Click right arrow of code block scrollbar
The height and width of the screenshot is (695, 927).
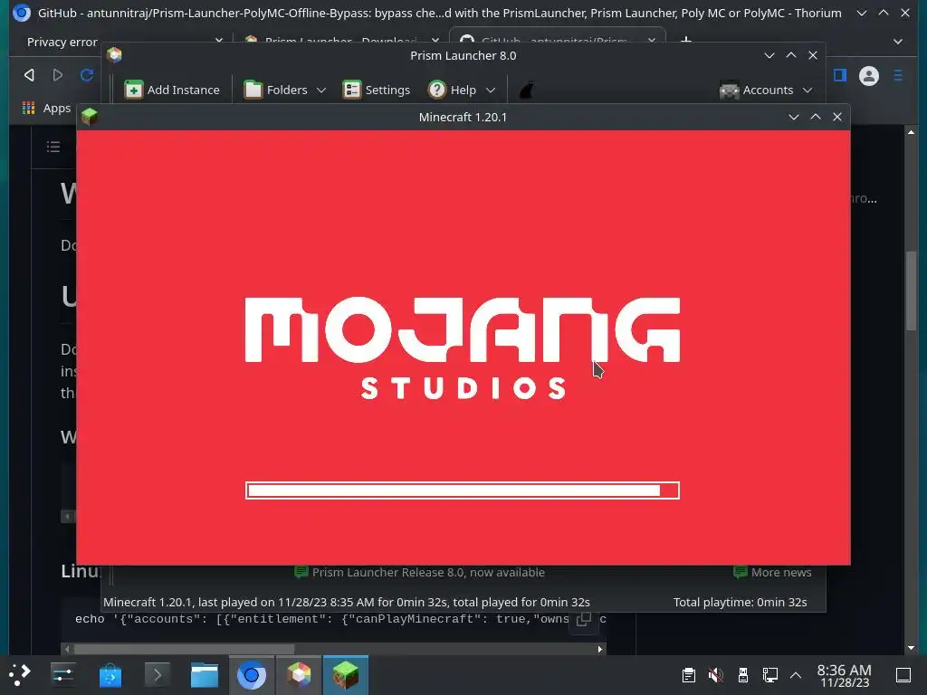point(600,649)
